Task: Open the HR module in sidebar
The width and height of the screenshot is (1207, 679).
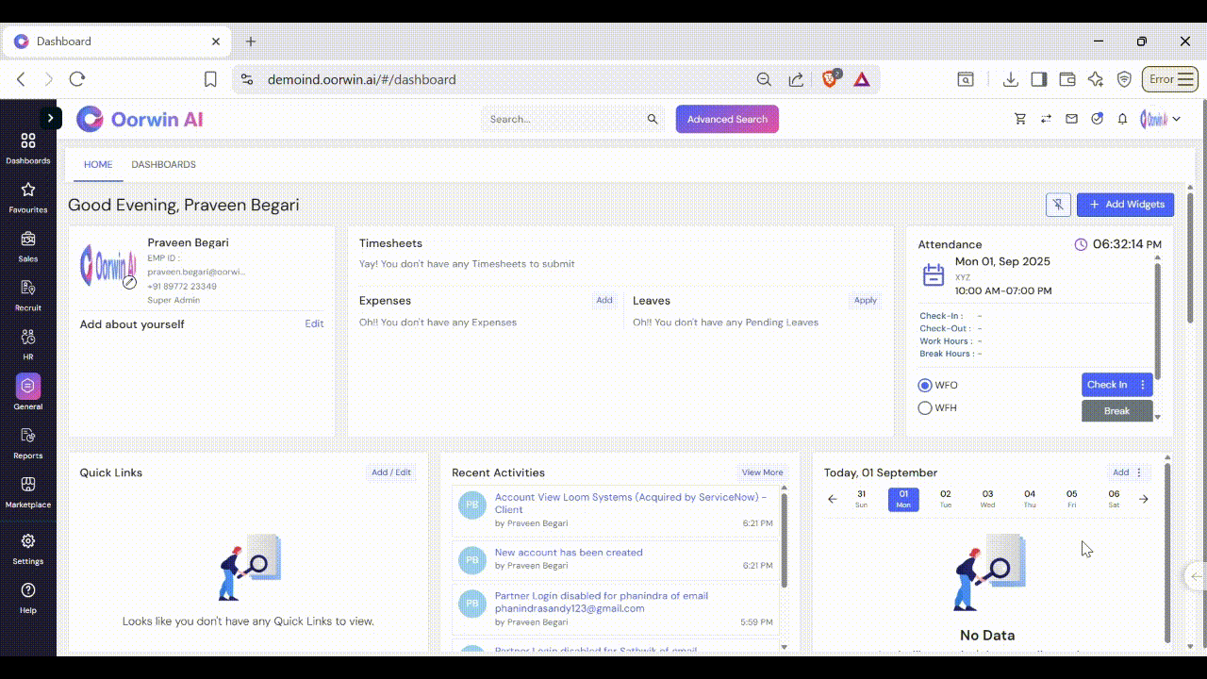Action: [x=28, y=337]
